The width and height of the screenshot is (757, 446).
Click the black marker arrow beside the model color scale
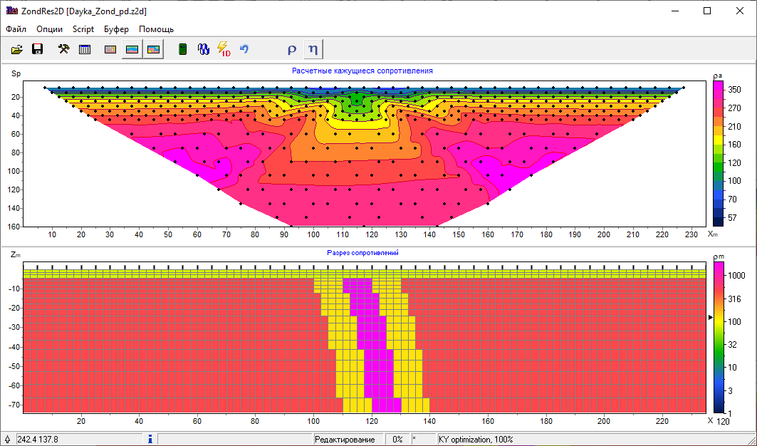710,318
